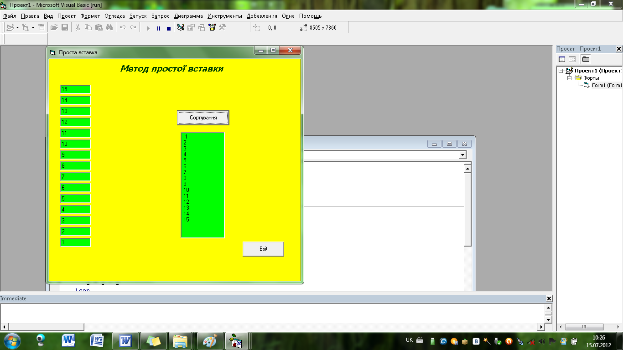Image resolution: width=623 pixels, height=350 pixels.
Task: Open the Помощь menu
Action: coord(310,16)
